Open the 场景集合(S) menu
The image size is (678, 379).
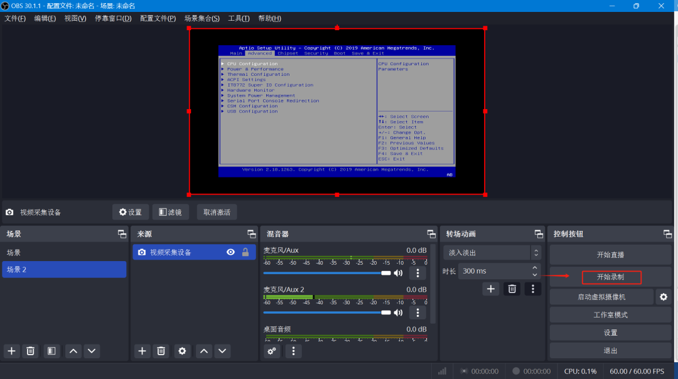pyautogui.click(x=202, y=18)
